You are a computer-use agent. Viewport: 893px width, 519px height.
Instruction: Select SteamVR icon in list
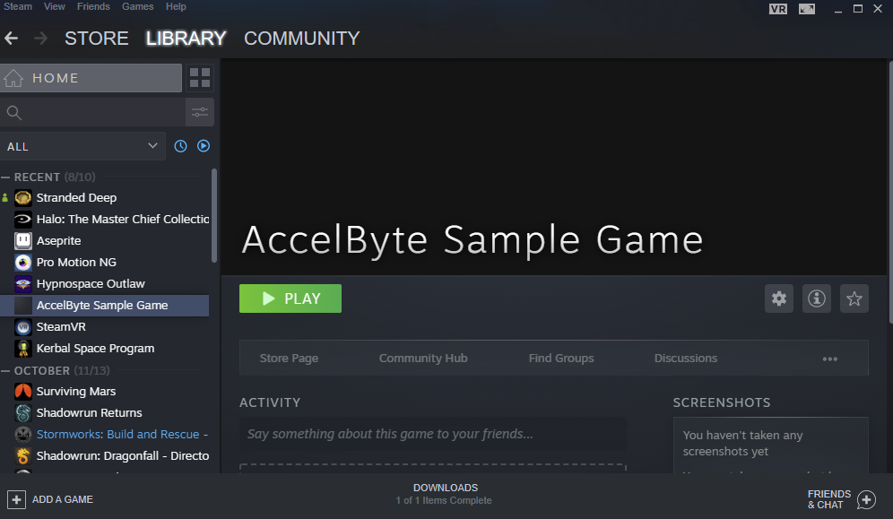coord(22,327)
